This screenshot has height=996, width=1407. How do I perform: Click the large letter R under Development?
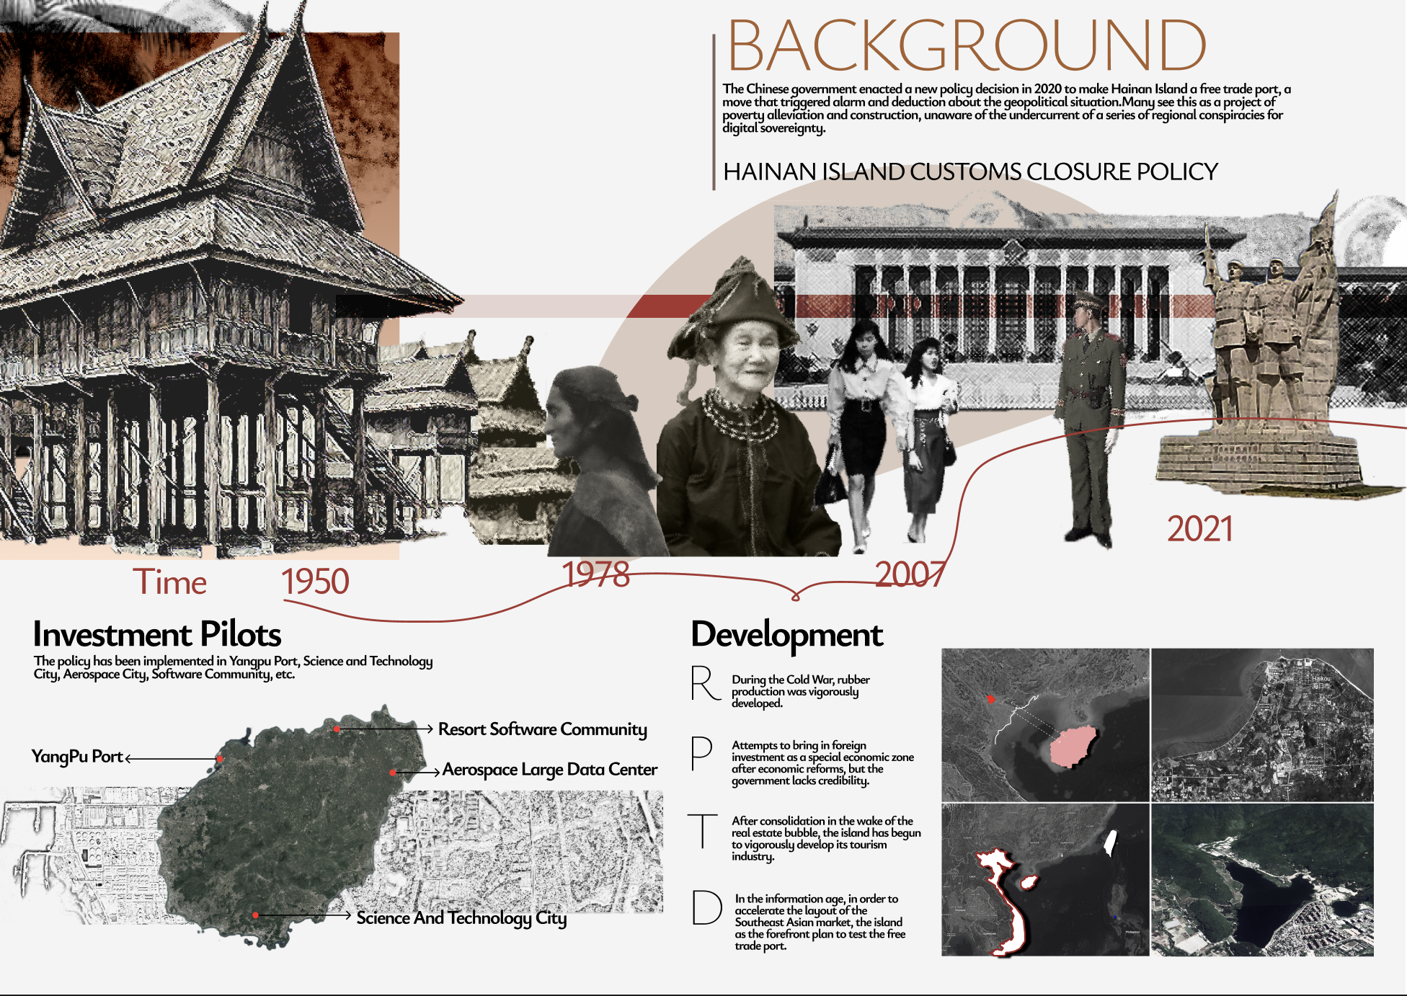704,683
